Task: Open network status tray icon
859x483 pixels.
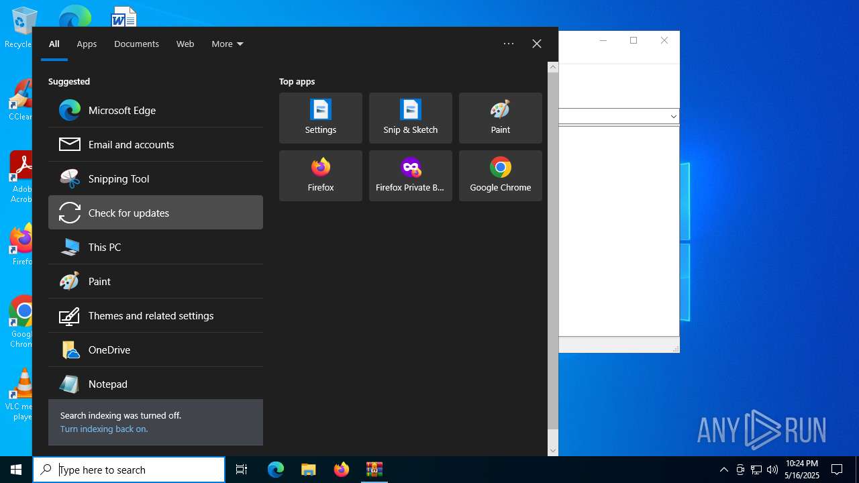Action: (756, 470)
